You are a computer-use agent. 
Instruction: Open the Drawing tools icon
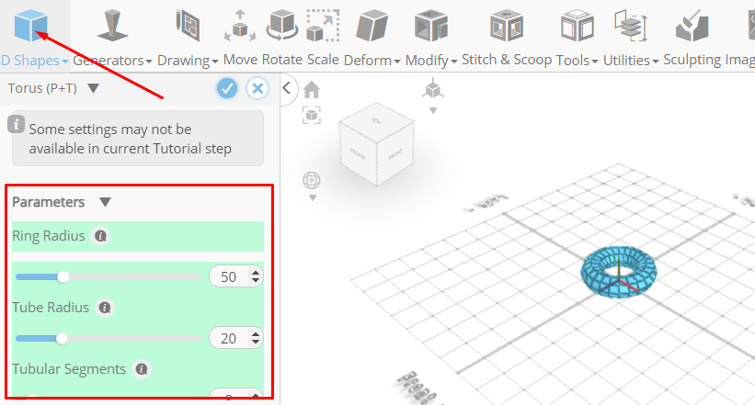[x=188, y=26]
